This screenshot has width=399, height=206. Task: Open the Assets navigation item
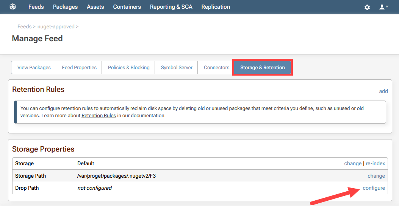(95, 7)
